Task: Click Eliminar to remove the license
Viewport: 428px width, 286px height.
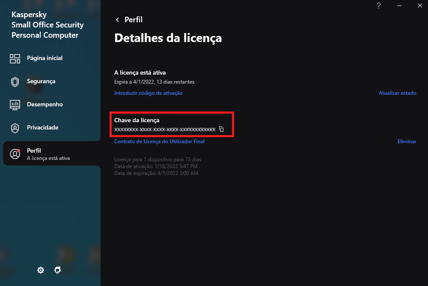Action: click(407, 141)
